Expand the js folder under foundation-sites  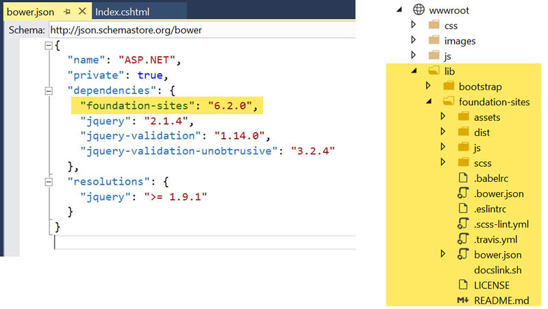(443, 147)
